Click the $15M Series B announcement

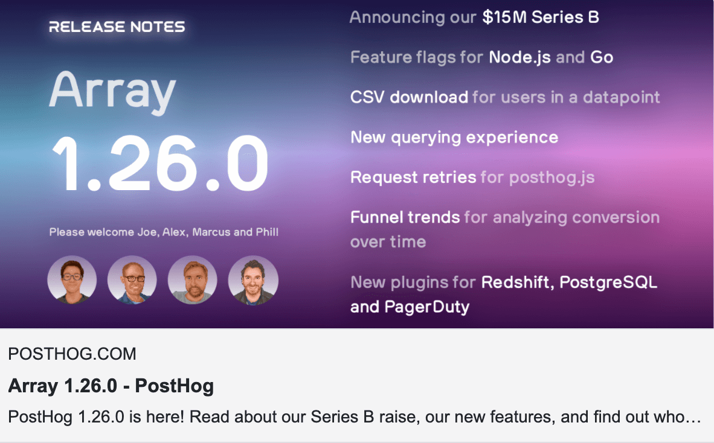541,17
